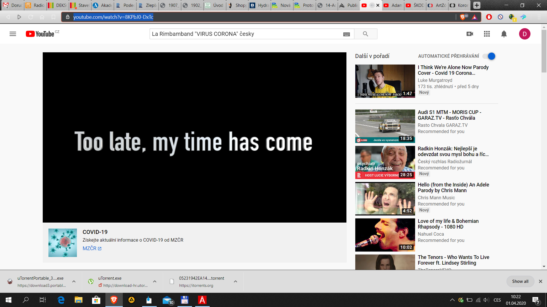This screenshot has height=307, width=547.
Task: Open the account avatar with letter D
Action: [524, 34]
